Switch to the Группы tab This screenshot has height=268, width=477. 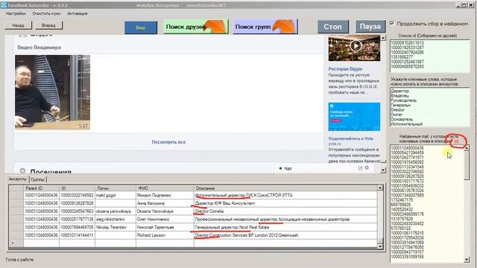click(38, 179)
